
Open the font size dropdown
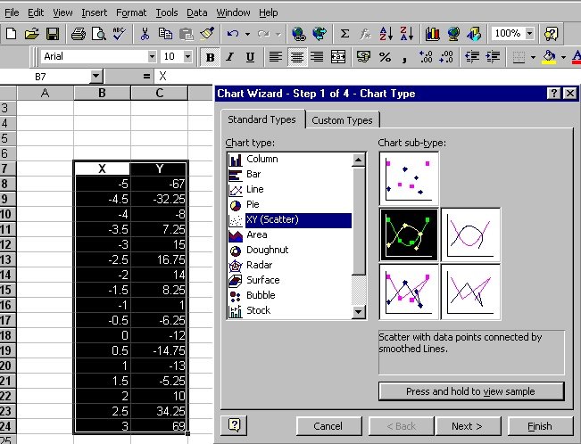coord(187,56)
